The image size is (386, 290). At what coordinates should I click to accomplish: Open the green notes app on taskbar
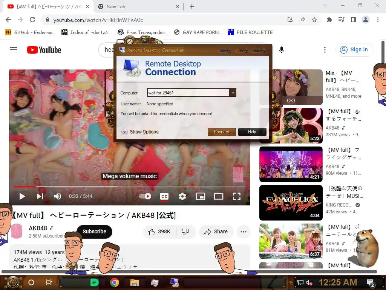pos(95,282)
